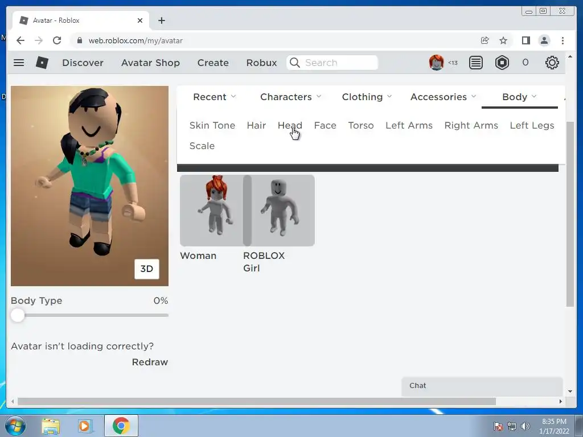Click the browser forward arrow

39,40
